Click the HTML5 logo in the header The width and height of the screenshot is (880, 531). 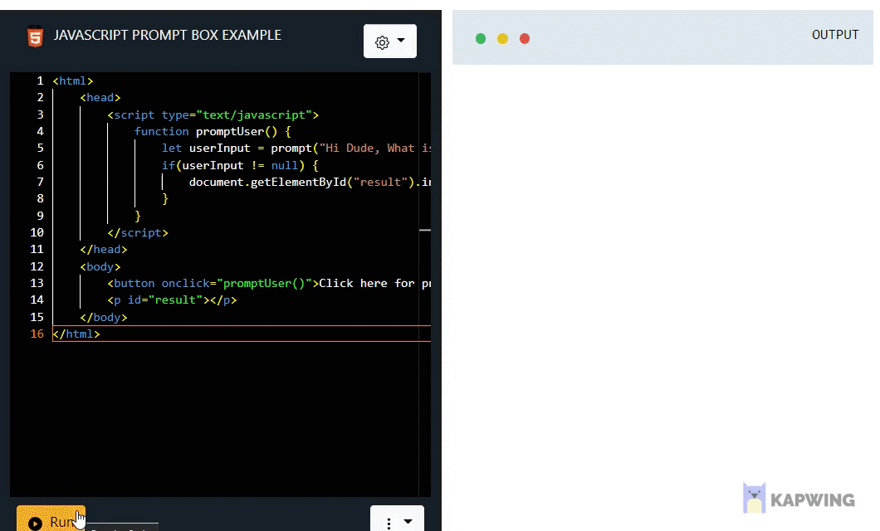35,37
